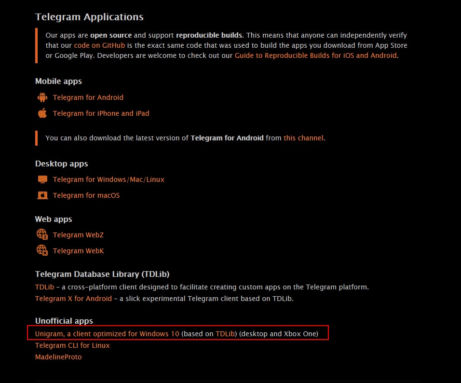Click the macOS laptop icon

coord(42,195)
